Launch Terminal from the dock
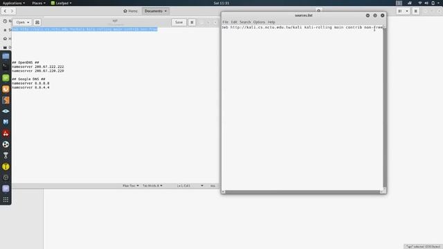The height and width of the screenshot is (249, 443). tap(6, 67)
